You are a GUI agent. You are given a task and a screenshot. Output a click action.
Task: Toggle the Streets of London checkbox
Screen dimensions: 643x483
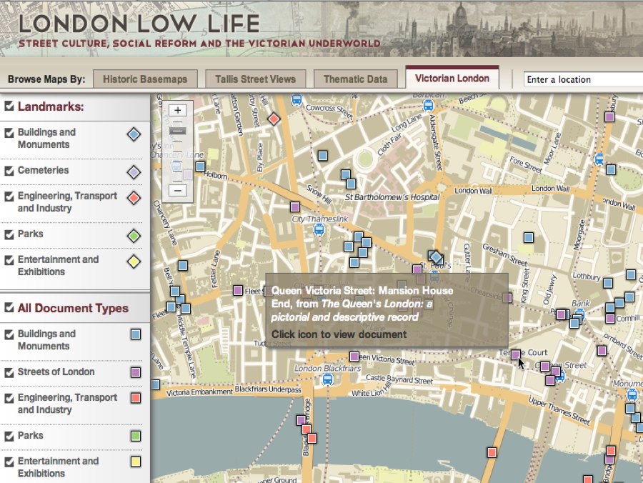pos(9,372)
